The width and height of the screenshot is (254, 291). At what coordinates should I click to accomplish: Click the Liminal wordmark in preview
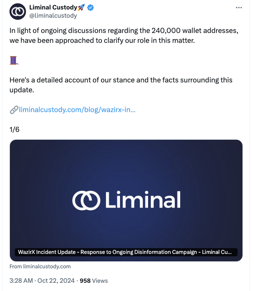click(143, 200)
